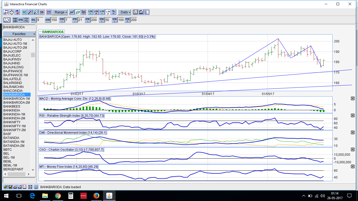Image resolution: width=358 pixels, height=201 pixels.
Task: Click the WMA period field showing 150
Action: (x=54, y=20)
